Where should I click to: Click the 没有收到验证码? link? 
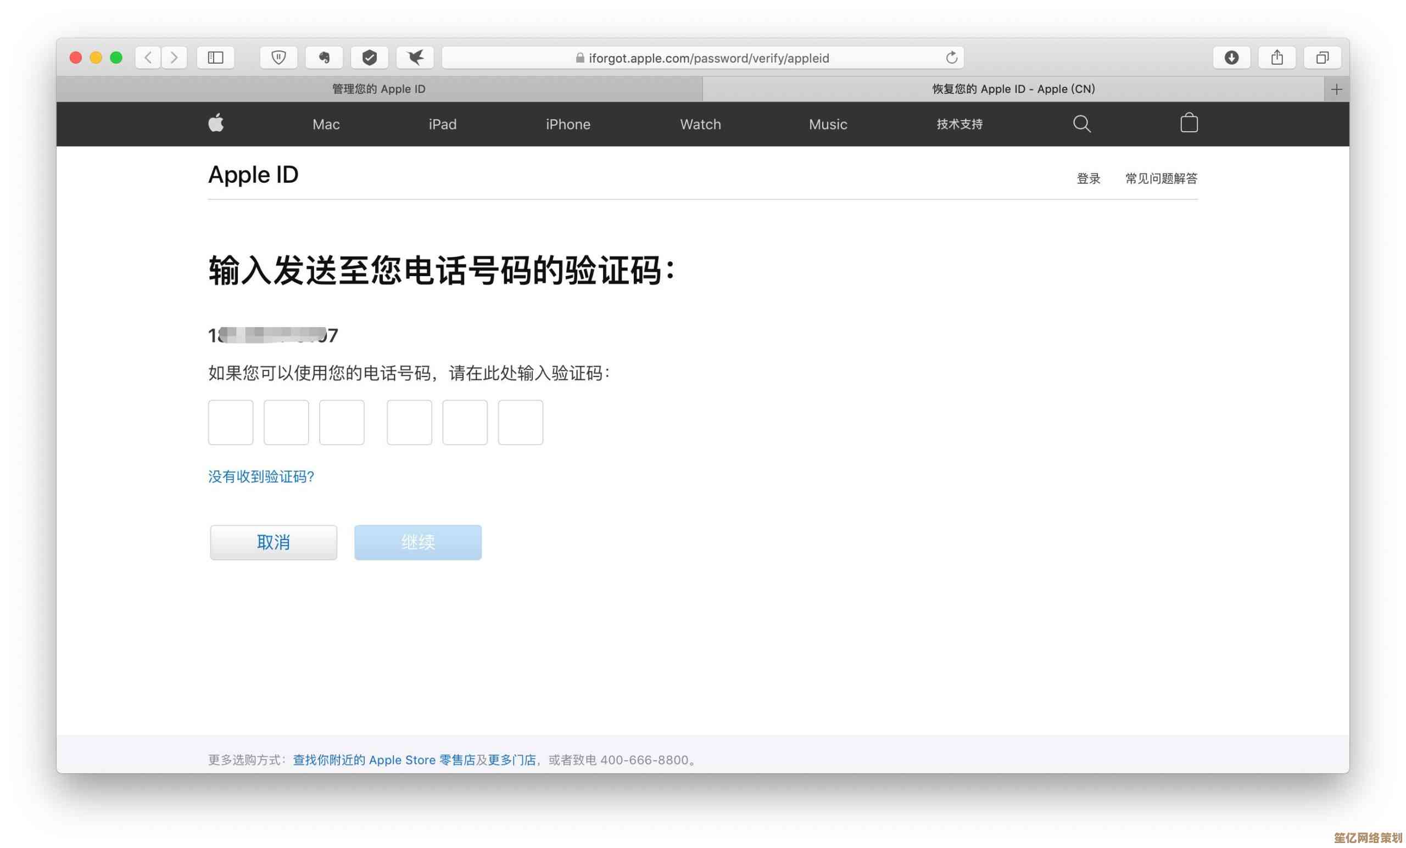point(261,476)
